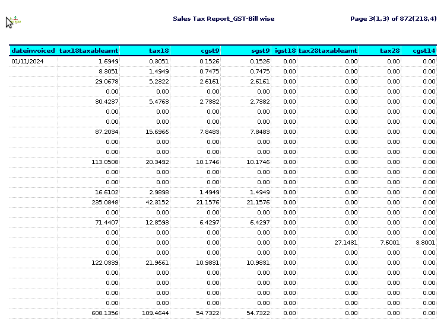
Task: Click the 113.0508 taxable amount cell
Action: pos(105,162)
